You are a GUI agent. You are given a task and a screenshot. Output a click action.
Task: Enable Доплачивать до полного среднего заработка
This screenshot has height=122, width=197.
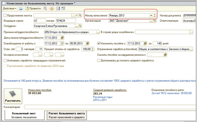tap(99, 60)
